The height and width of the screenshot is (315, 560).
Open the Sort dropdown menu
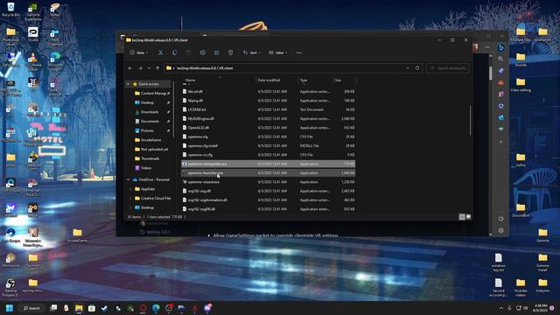252,52
